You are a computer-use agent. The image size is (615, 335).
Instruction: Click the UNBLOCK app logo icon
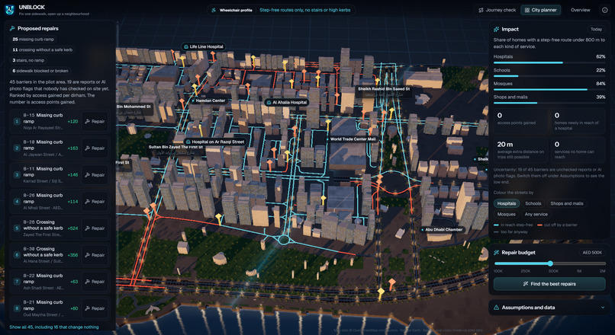click(x=9, y=10)
